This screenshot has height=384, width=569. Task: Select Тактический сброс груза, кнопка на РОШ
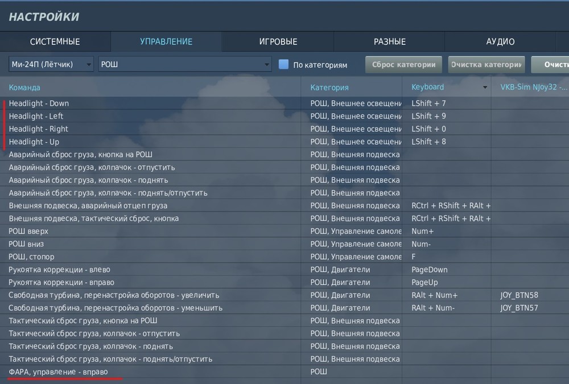[83, 320]
